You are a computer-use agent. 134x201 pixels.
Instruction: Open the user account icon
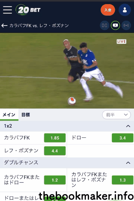(125, 10)
